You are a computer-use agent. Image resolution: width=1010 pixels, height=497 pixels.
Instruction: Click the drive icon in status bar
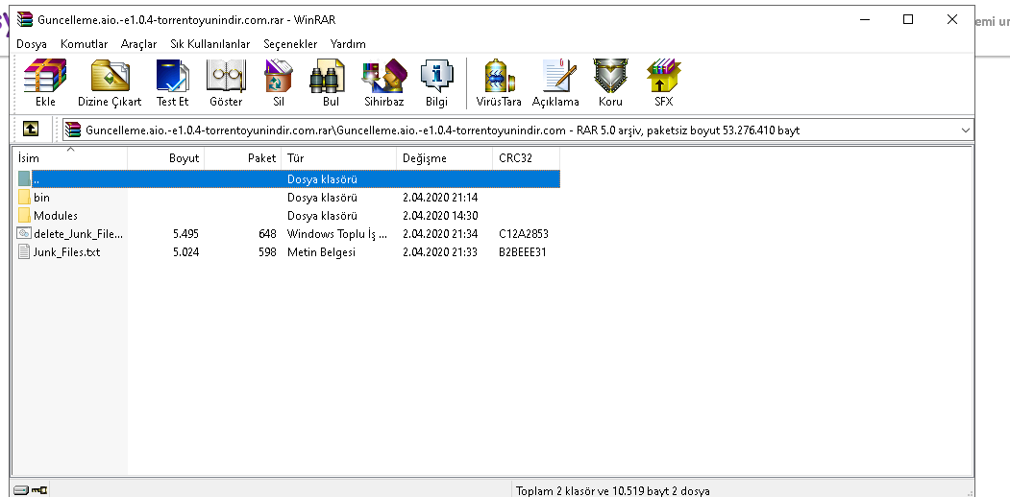tap(21, 490)
